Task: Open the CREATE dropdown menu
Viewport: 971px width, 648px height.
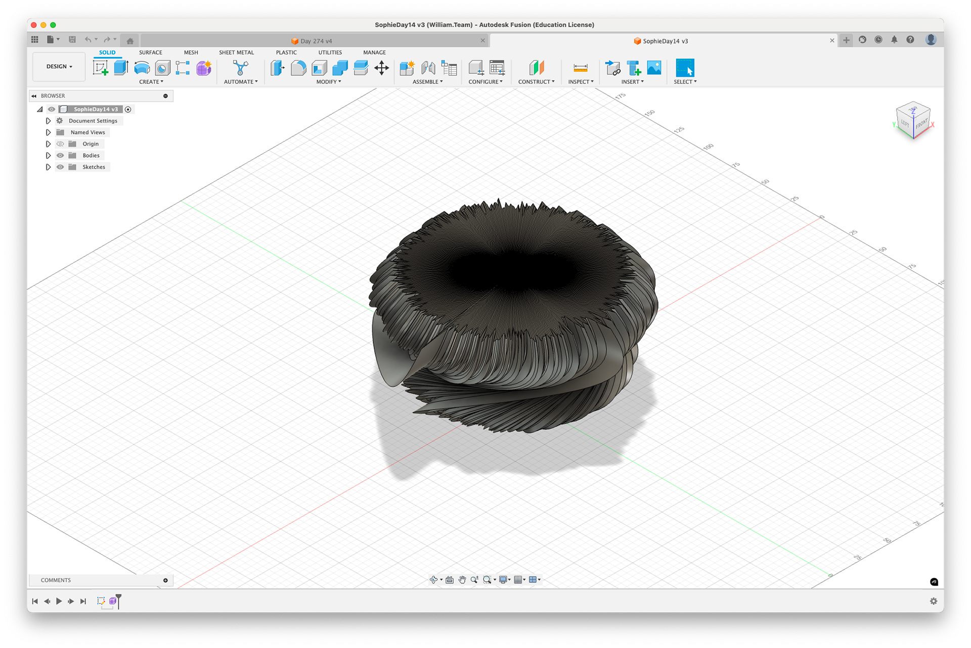Action: (151, 82)
